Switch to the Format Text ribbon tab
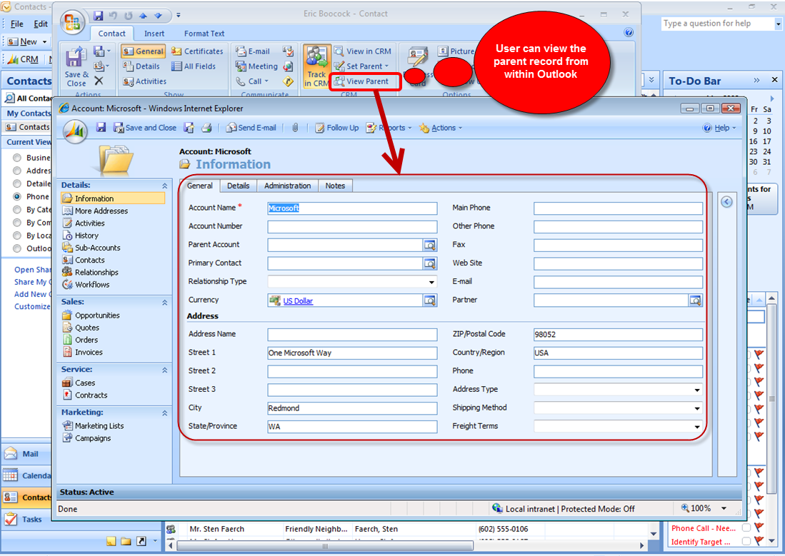Image resolution: width=785 pixels, height=556 pixels. [x=204, y=34]
